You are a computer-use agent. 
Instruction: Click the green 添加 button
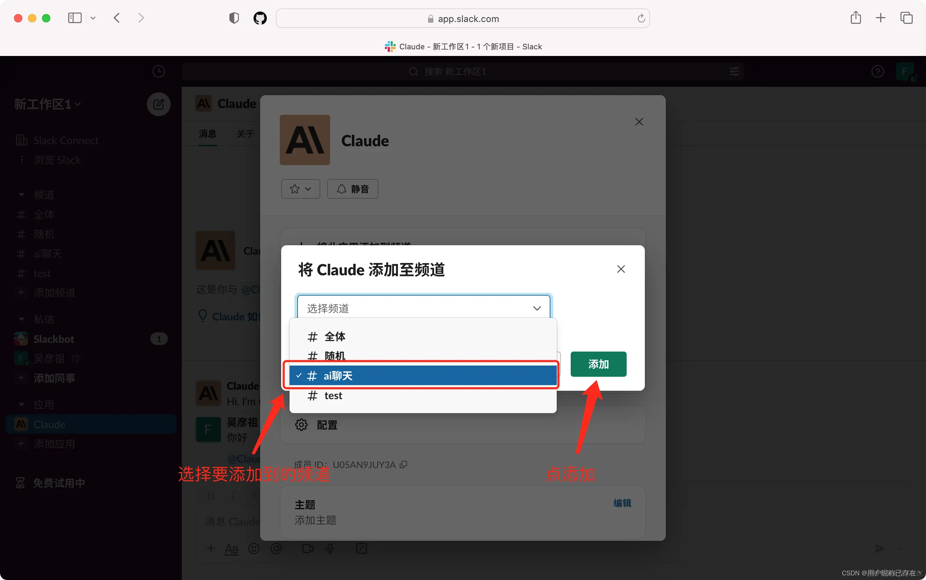point(598,364)
